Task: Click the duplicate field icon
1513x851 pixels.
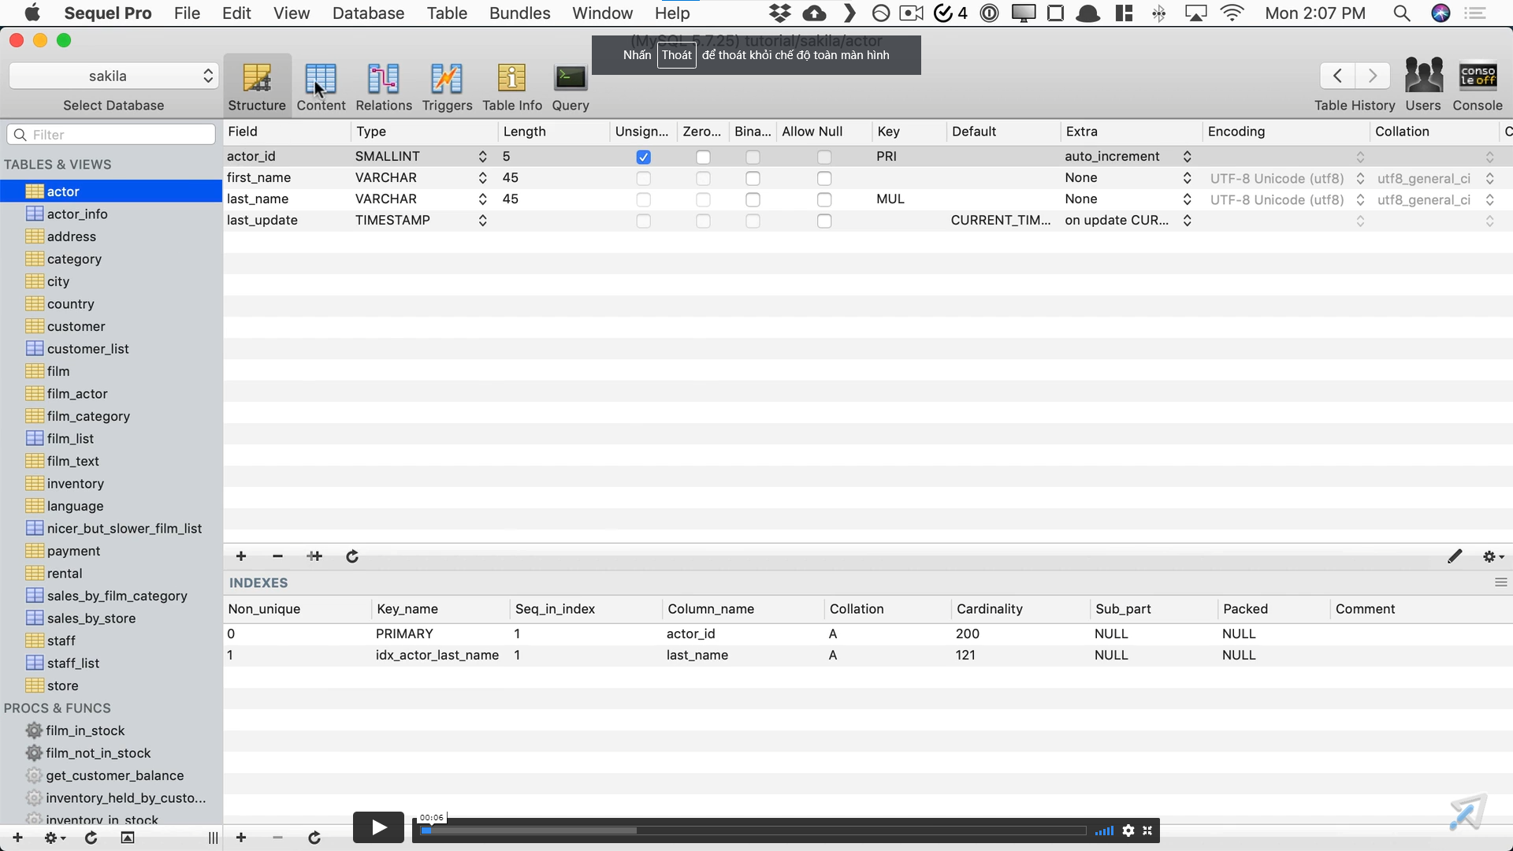Action: pyautogui.click(x=314, y=557)
